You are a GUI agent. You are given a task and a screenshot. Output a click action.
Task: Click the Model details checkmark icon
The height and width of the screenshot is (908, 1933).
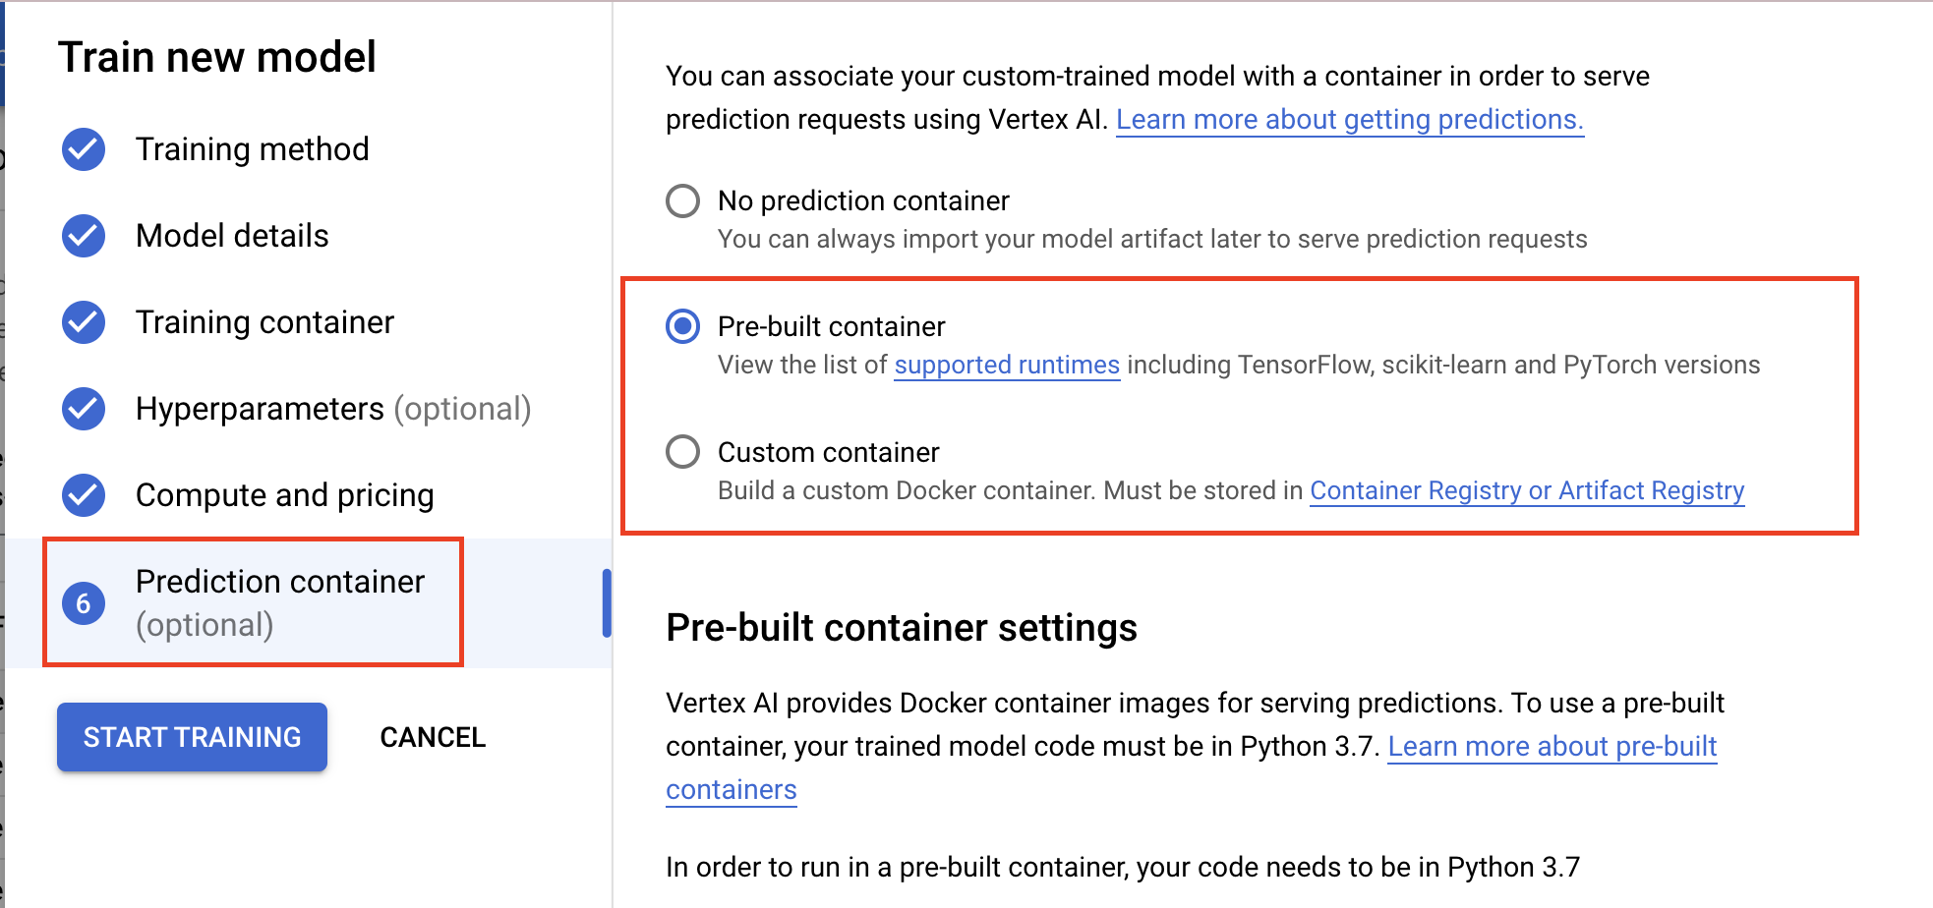point(84,236)
